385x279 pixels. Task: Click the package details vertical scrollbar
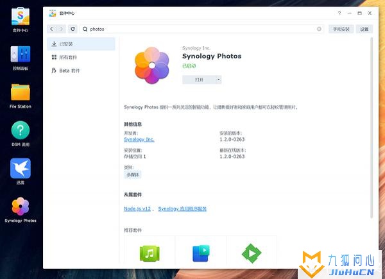[x=372, y=128]
